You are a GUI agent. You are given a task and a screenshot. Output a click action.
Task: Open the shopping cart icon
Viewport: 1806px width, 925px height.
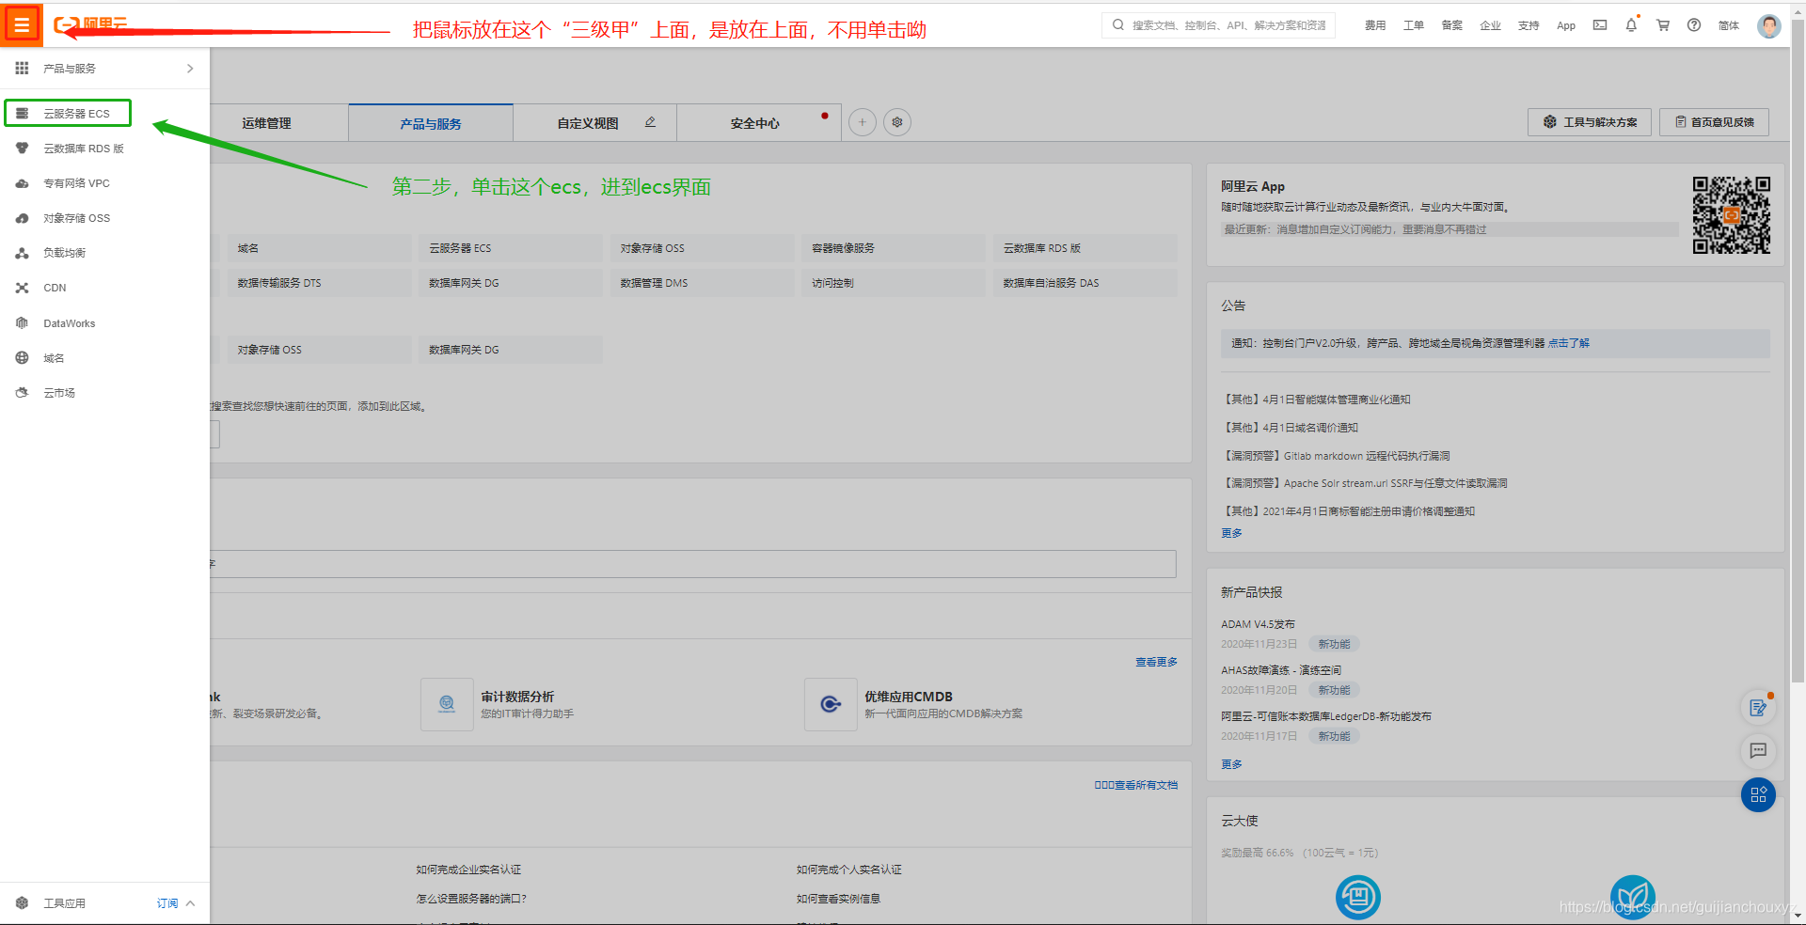[x=1663, y=25]
